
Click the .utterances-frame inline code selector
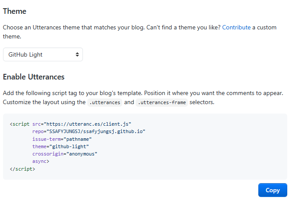(x=162, y=102)
